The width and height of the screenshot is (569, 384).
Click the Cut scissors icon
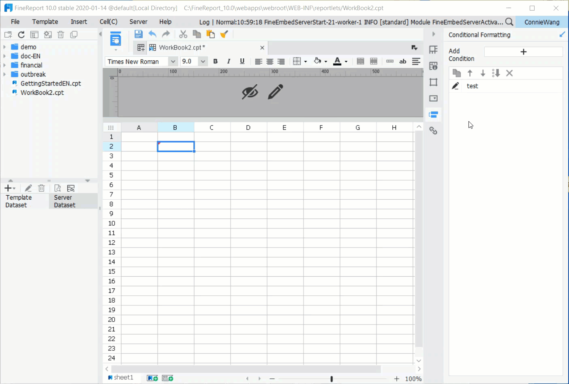(x=183, y=34)
